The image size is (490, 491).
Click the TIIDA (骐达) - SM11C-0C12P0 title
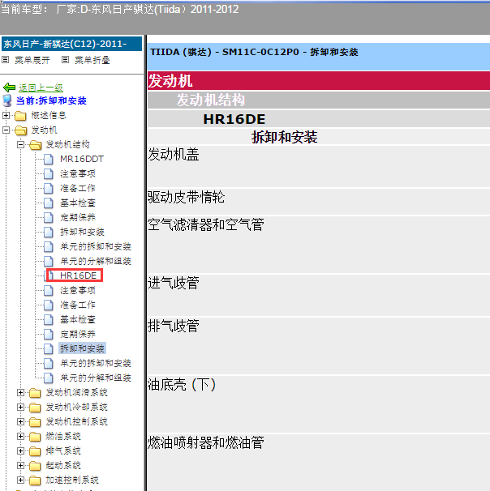[254, 52]
